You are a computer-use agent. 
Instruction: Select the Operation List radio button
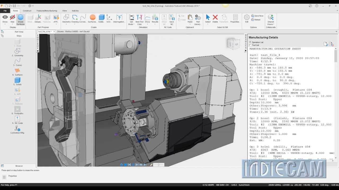(x=250, y=42)
